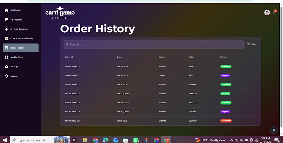The height and width of the screenshot is (143, 283).
Task: Launch Microsoft Edge from the taskbar
Action: coord(105,140)
